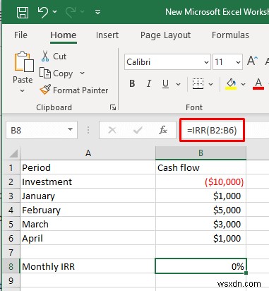Apply red Font Color
Screen dimensions: 269x291
(258, 84)
